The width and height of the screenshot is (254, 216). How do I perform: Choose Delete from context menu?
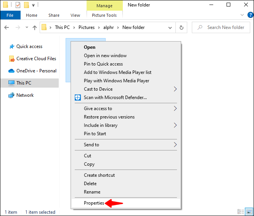(x=126, y=184)
